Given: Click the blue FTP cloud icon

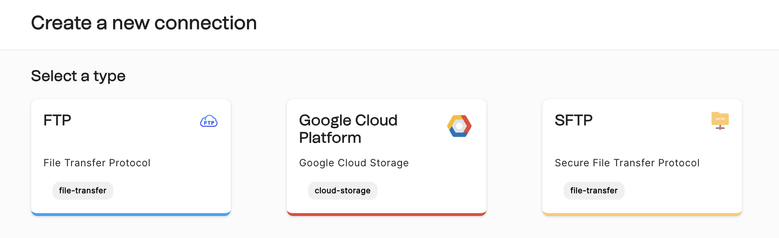Looking at the screenshot, I should coord(209,121).
